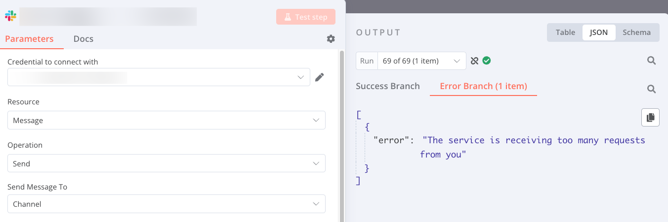Click the green success check icon
668x222 pixels.
click(x=487, y=61)
